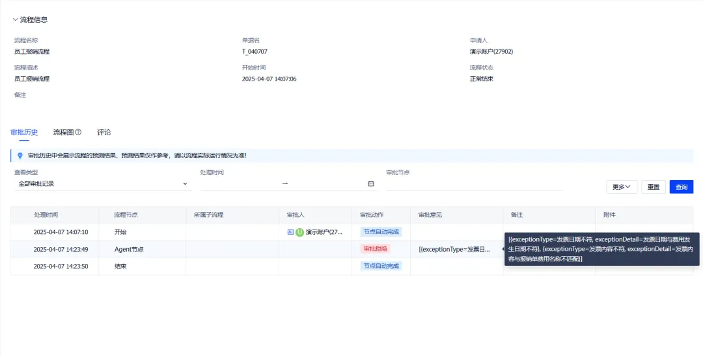The image size is (703, 355).
Task: Click the 流程信息 section title
Action: (34, 20)
